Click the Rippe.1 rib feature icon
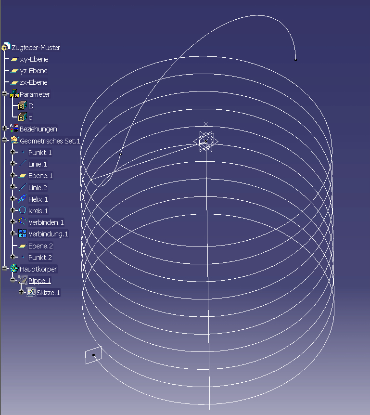This screenshot has width=370, height=415. point(23,280)
